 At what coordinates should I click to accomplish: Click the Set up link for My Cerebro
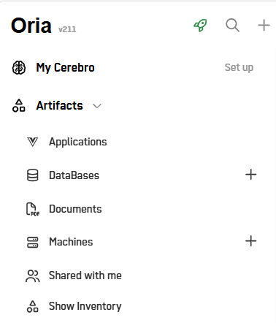coord(239,67)
